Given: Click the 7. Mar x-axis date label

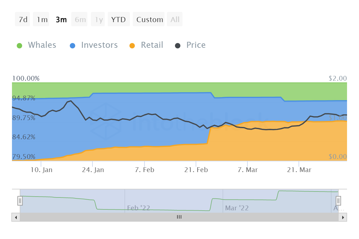Looking at the screenshot, I should [248, 170].
